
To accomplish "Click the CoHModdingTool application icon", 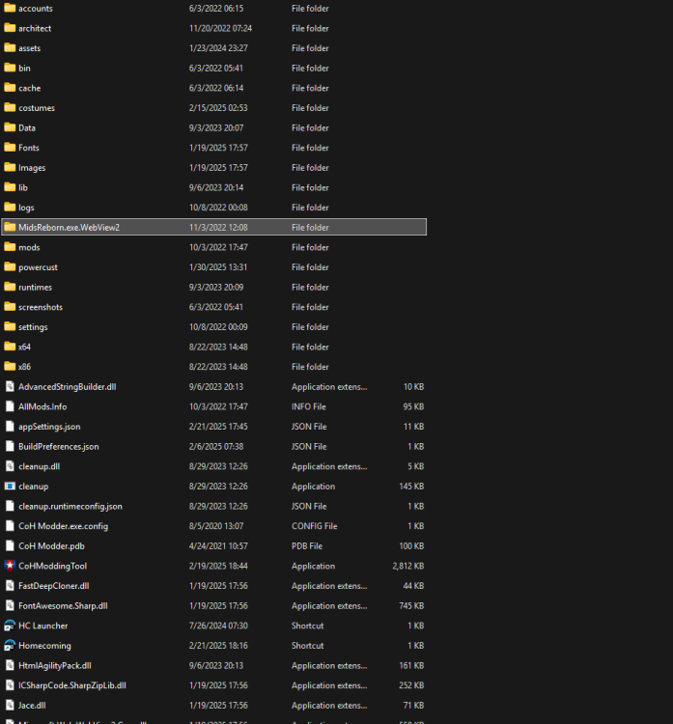I will pos(10,566).
